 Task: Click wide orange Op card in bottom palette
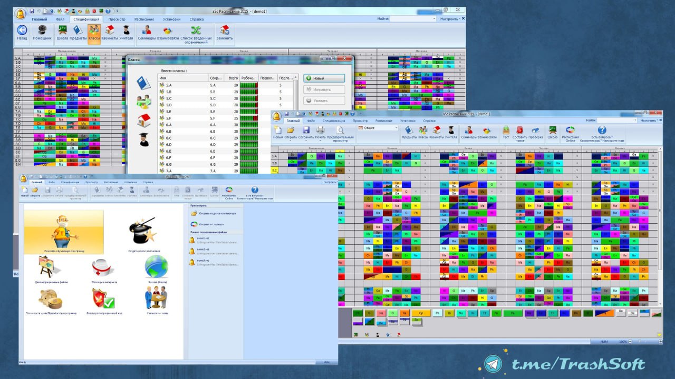(420, 313)
